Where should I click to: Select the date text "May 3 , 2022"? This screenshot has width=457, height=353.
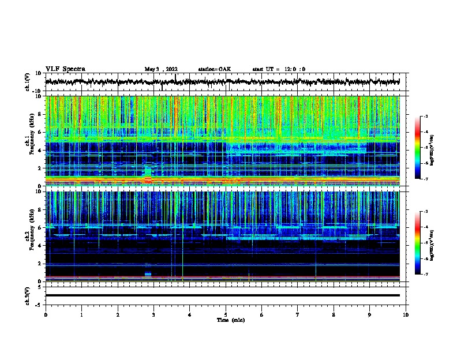pyautogui.click(x=161, y=69)
